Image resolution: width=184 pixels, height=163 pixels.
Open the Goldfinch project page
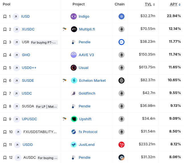[x=87, y=93]
